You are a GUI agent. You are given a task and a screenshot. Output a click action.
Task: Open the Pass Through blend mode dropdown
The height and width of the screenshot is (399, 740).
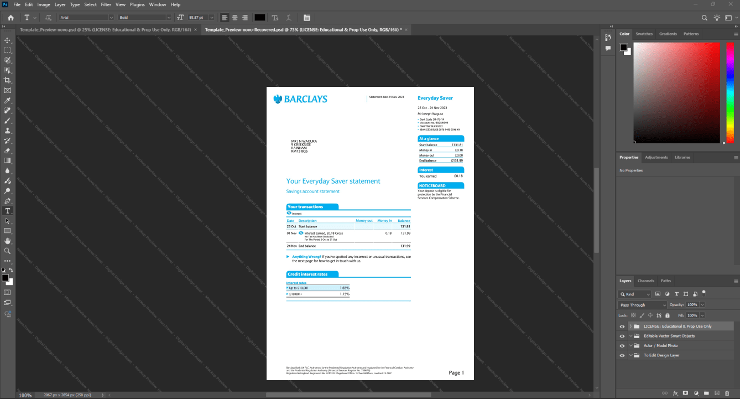click(x=643, y=305)
